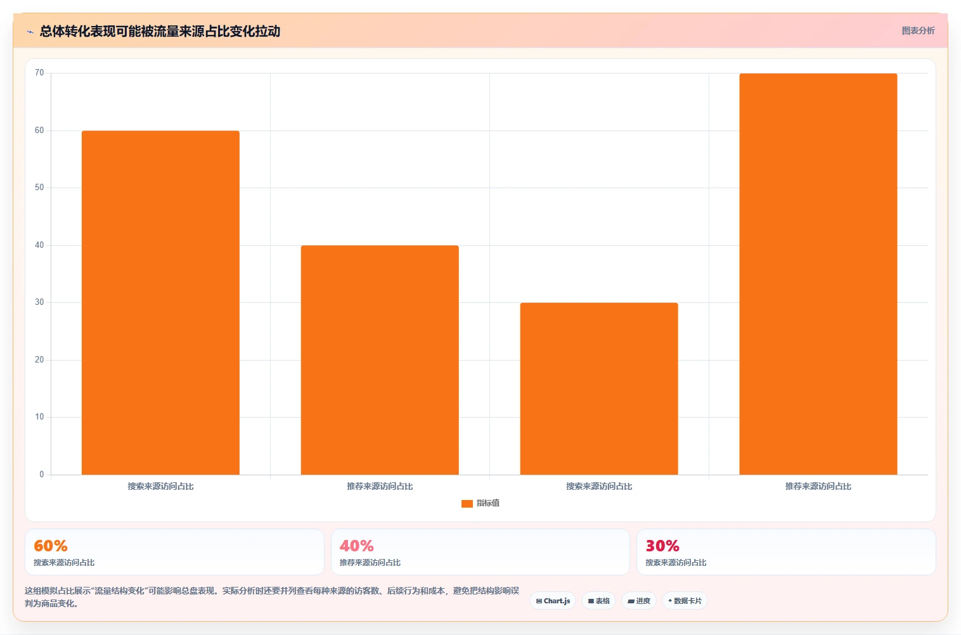Click the orange bar reaching 30

click(x=599, y=388)
